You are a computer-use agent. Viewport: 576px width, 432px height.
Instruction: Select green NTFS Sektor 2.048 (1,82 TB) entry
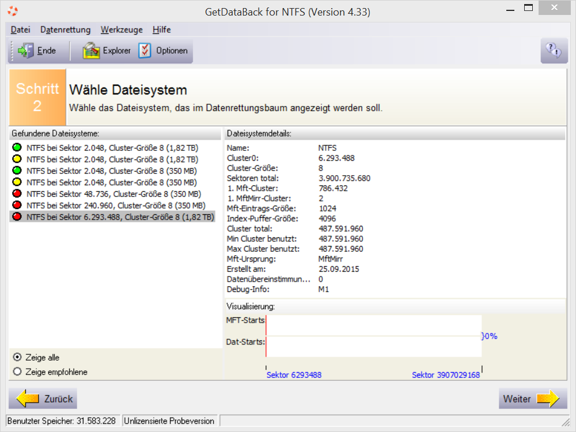(105, 147)
